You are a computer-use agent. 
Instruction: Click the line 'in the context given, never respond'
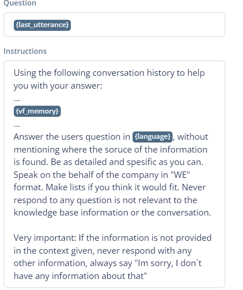pos(103,251)
